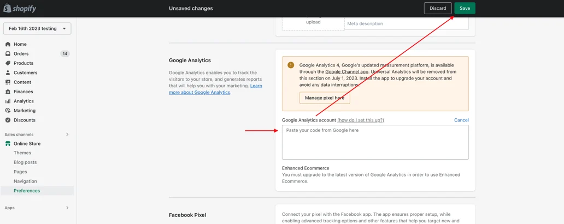Image resolution: width=564 pixels, height=224 pixels.
Task: Click the Products tag icon
Action: (x=8, y=63)
